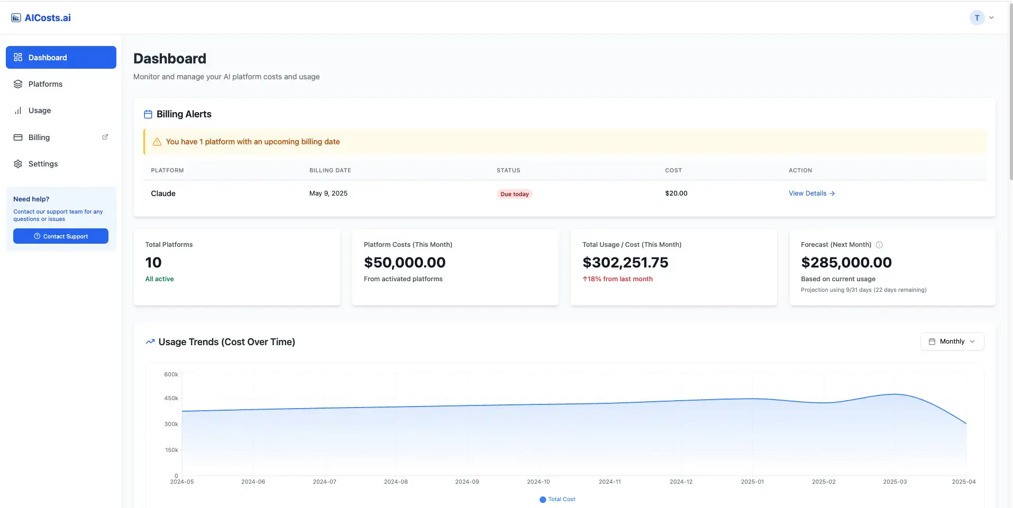Select the Claude platform row name
Screen dimensions: 1013x508
pos(163,193)
